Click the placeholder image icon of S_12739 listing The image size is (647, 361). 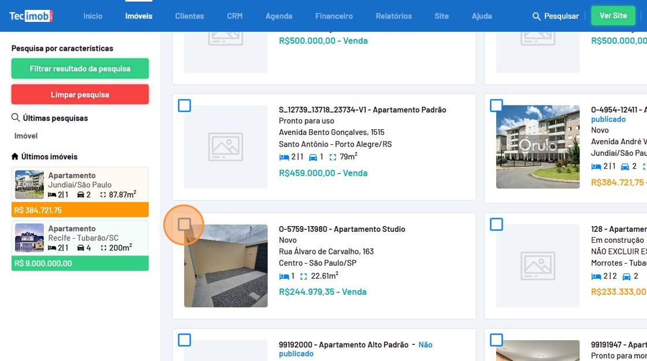tap(226, 146)
